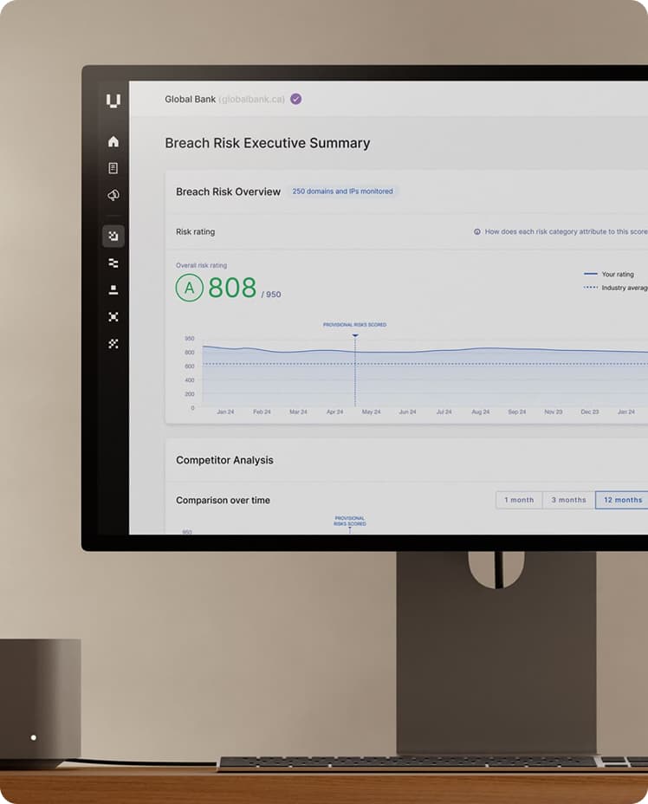The width and height of the screenshot is (648, 804).
Task: Select the 3 months range tab
Action: click(x=568, y=500)
